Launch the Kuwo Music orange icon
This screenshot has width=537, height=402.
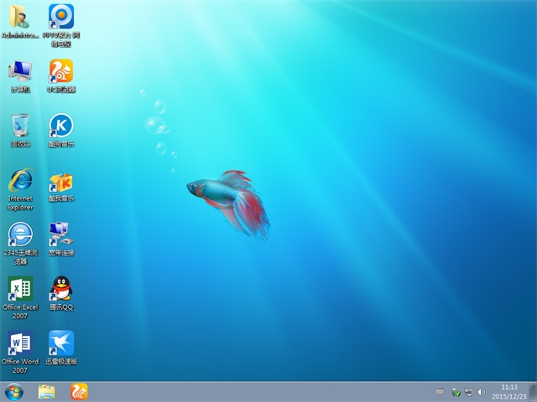(x=61, y=182)
